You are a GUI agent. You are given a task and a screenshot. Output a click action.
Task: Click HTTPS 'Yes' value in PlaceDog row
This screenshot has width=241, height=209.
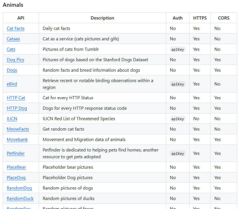[x=196, y=177]
